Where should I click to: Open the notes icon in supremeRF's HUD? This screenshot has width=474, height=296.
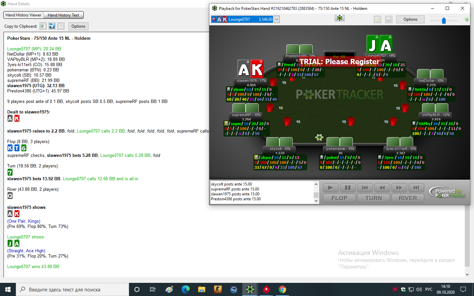226,123
